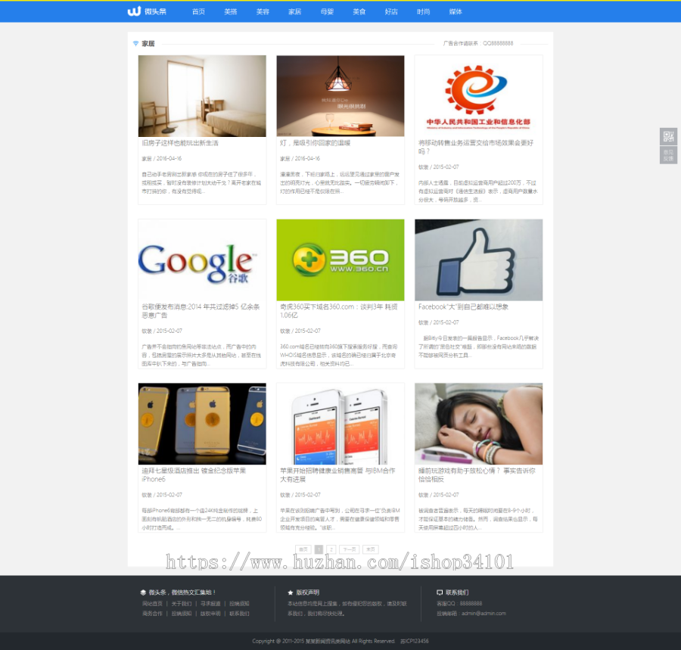Image resolution: width=681 pixels, height=650 pixels.
Task: Open the 好店 navigation tab
Action: 391,11
